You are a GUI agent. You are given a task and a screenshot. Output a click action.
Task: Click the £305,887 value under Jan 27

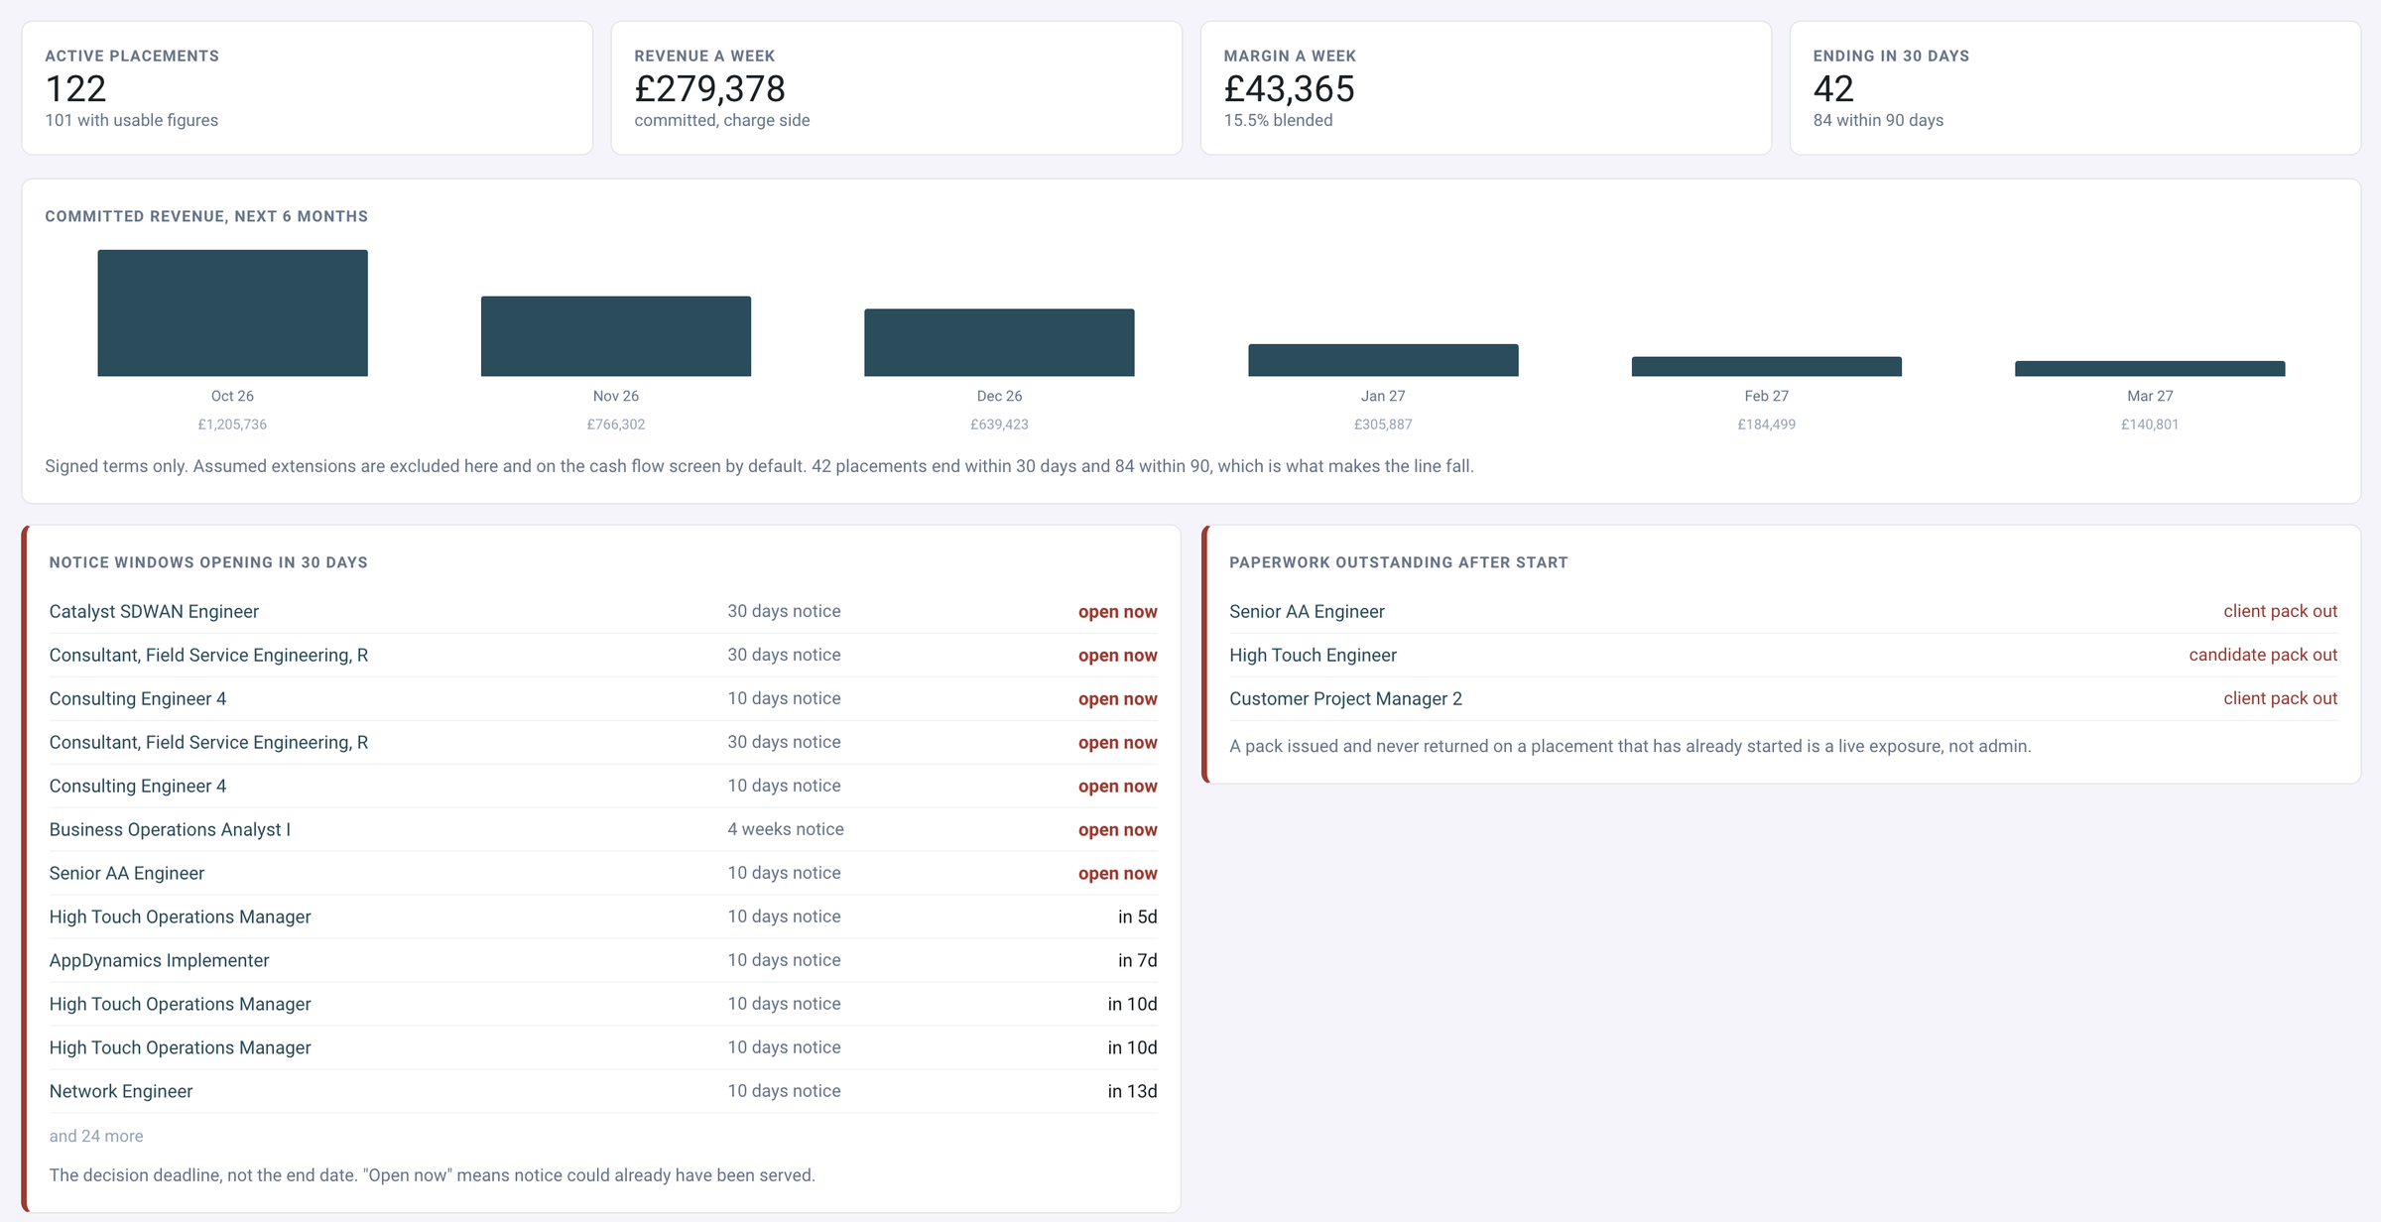[1383, 425]
